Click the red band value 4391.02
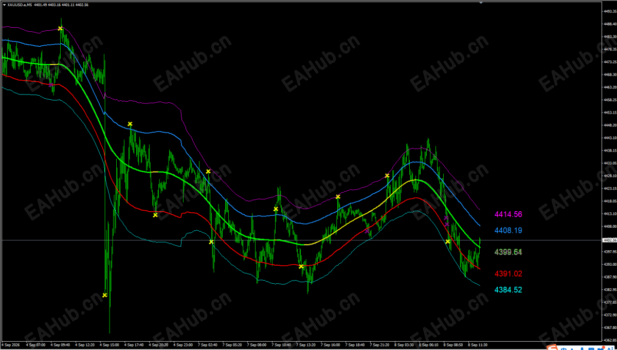The image size is (617, 350). (508, 273)
